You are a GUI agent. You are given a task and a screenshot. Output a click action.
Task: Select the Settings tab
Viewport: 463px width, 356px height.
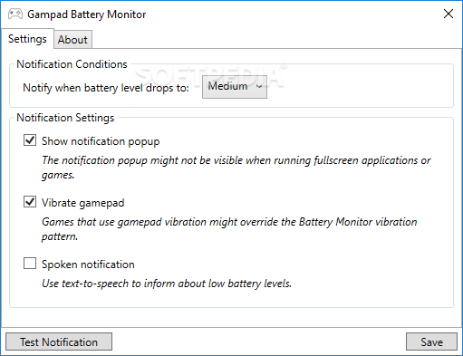click(27, 39)
